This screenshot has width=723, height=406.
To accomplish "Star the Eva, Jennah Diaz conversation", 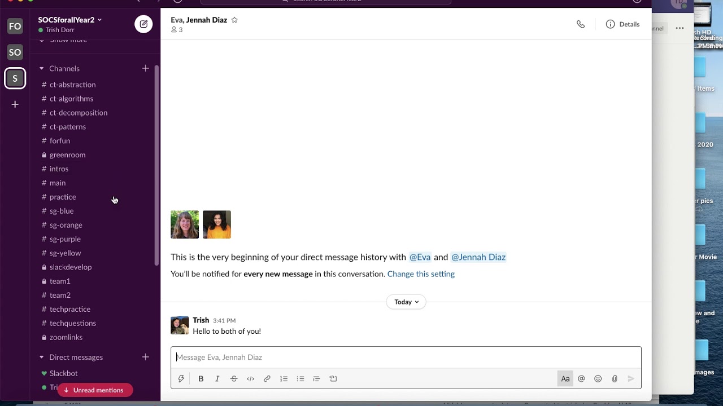I will tap(234, 20).
